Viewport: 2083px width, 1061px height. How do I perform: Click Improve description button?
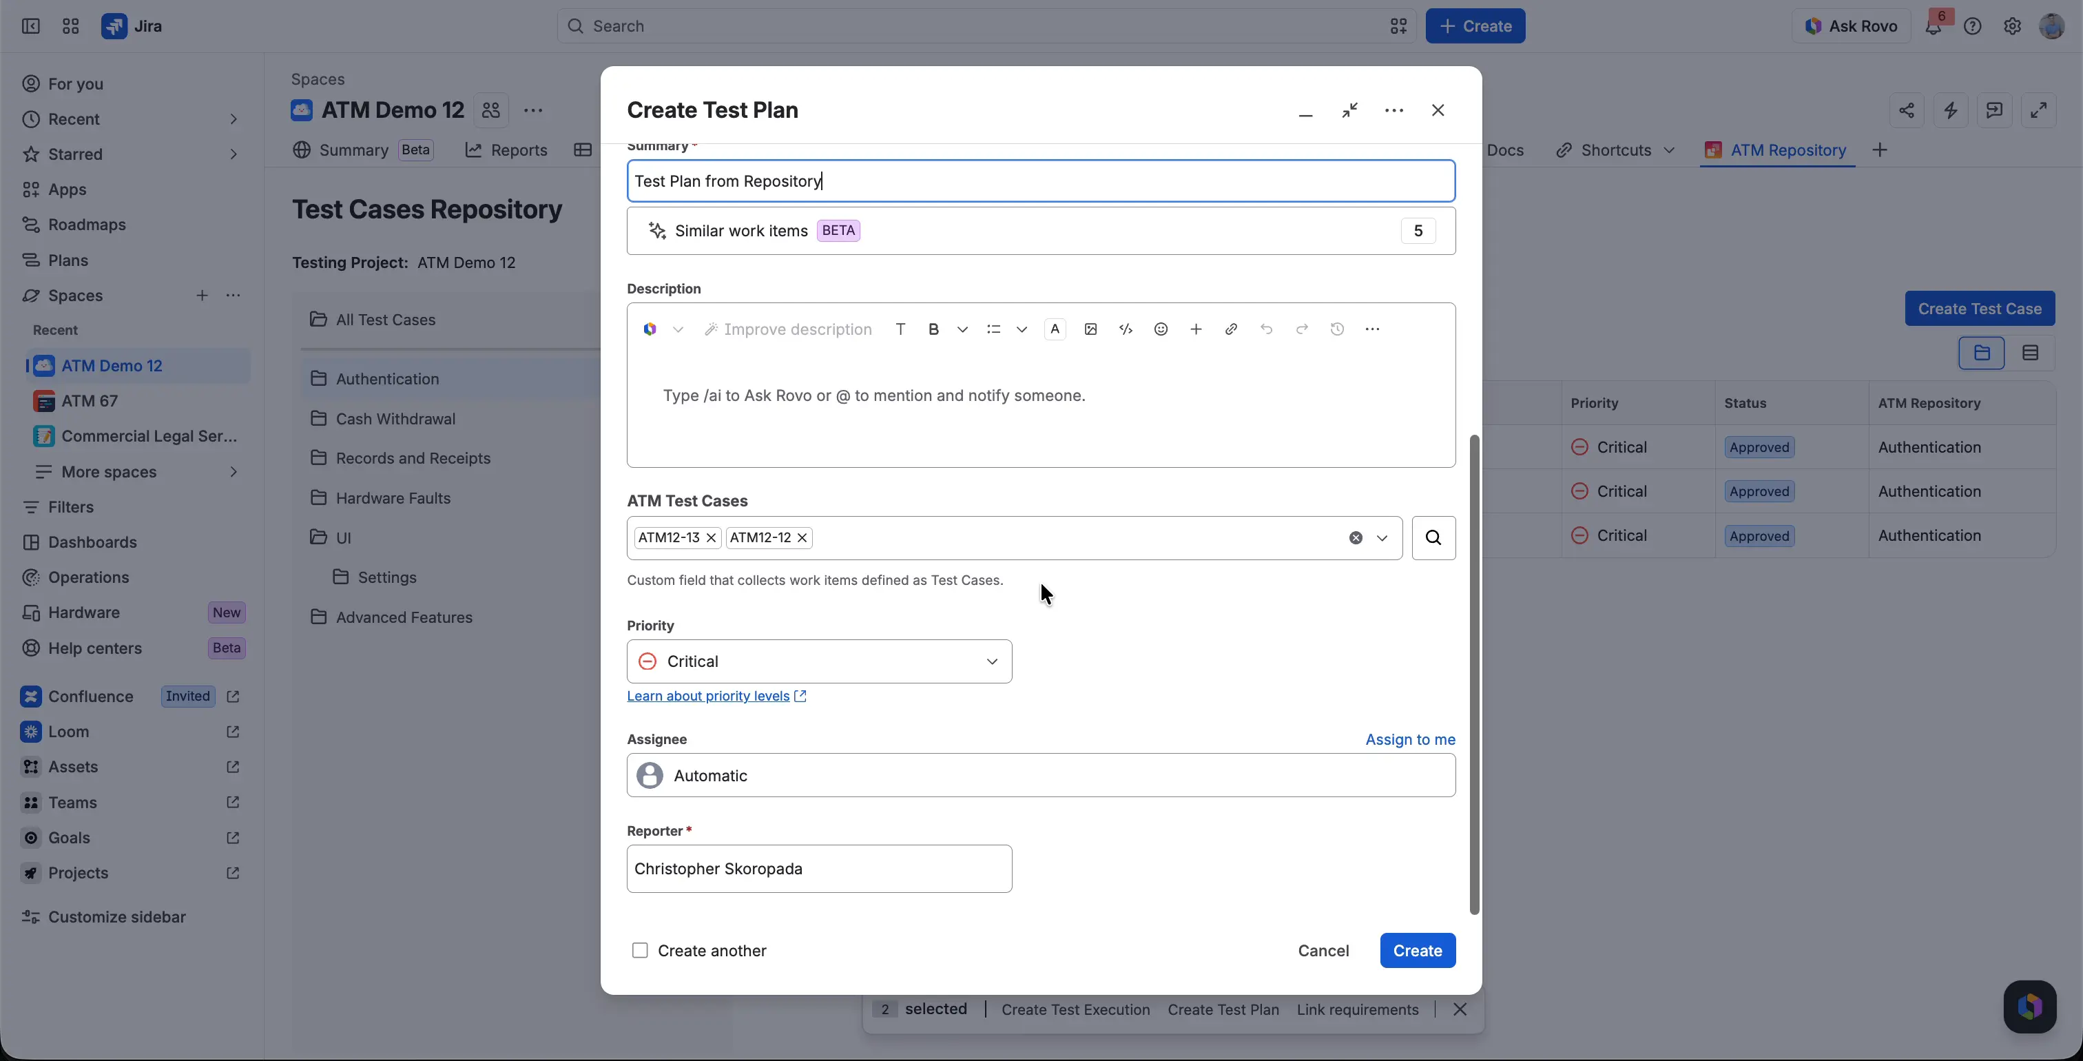(x=787, y=329)
